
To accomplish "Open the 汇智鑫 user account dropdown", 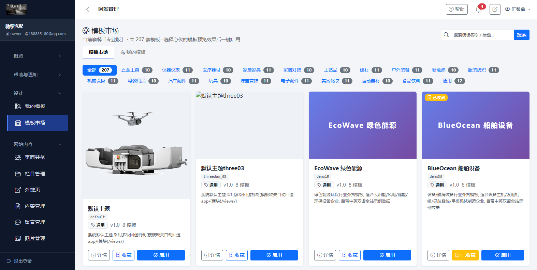I will coord(518,9).
